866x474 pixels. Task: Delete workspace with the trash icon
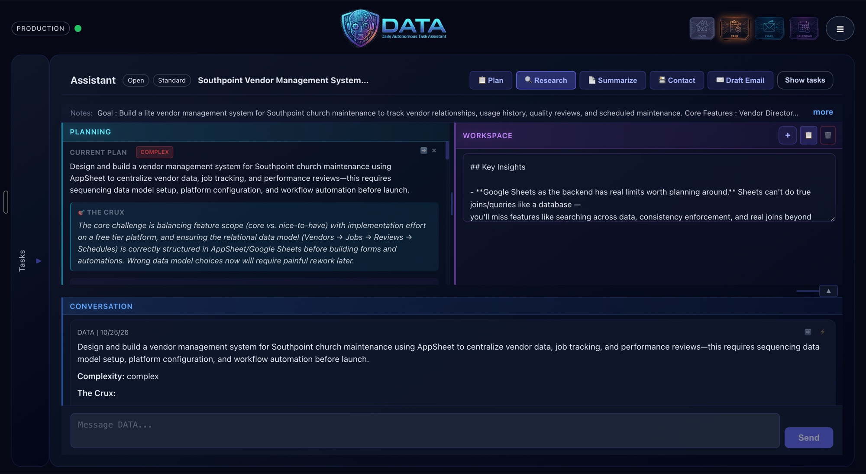(827, 136)
